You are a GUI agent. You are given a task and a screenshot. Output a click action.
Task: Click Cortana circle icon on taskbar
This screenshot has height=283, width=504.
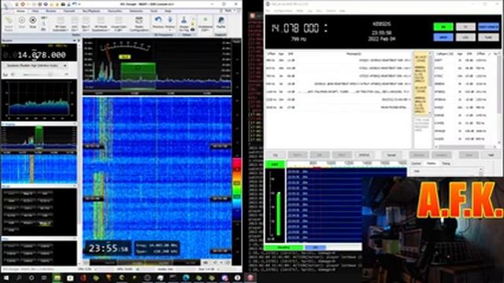(x=31, y=277)
